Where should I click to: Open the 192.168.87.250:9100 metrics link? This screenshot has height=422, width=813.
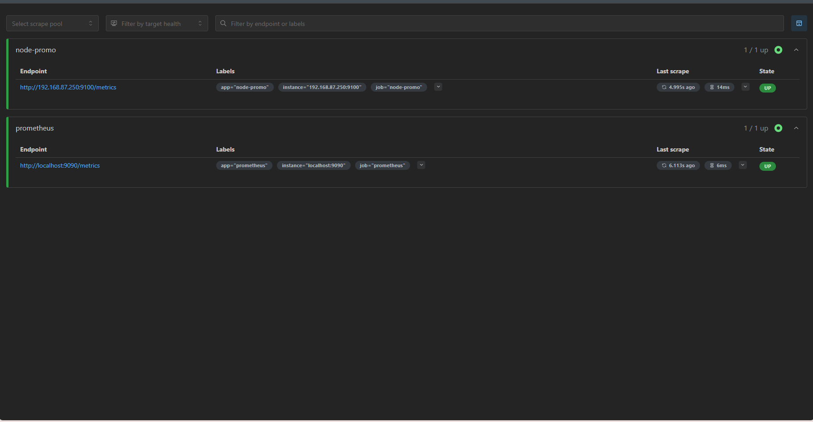click(x=68, y=87)
